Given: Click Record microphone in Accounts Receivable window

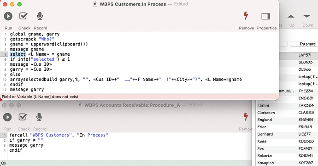Looking at the screenshot, I should click(39, 117).
